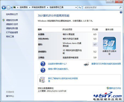Open 提高计算机性能的提示 link
The width and height of the screenshot is (124, 102).
point(58,69)
